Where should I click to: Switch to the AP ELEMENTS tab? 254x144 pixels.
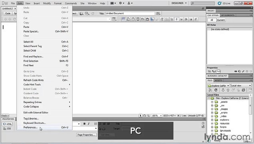click(x=228, y=15)
